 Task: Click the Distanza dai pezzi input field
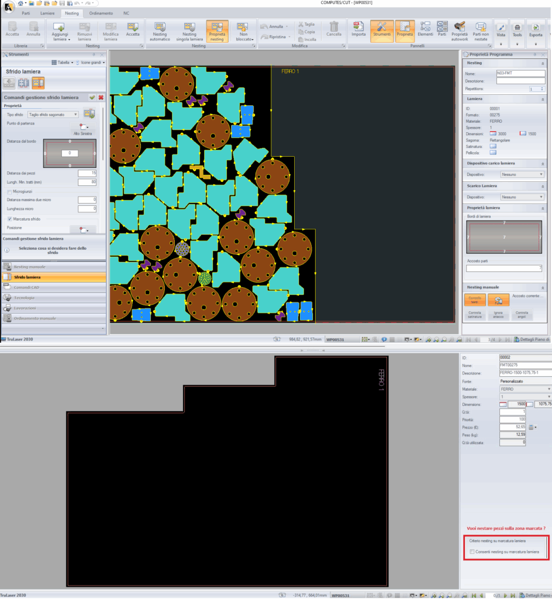pos(87,173)
